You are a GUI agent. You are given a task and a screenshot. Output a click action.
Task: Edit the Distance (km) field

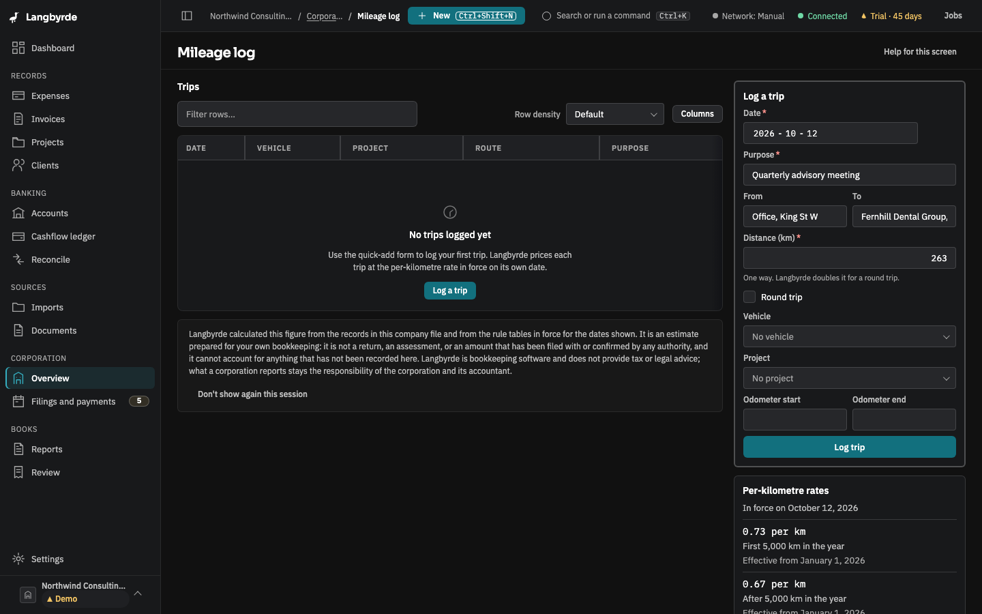[x=850, y=258]
